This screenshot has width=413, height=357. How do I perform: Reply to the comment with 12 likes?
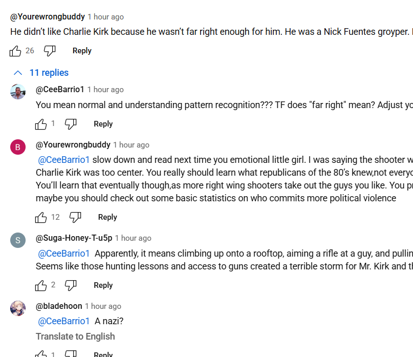pos(107,217)
